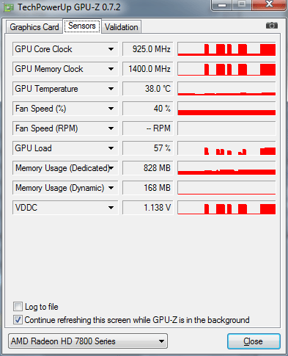Close the window with the X button

[x=268, y=4]
